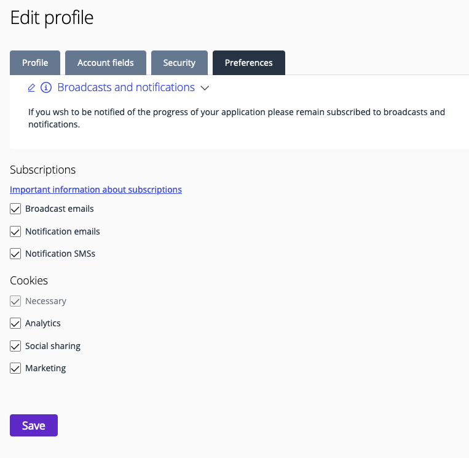Toggle the Social sharing cookies checkbox
469x458 pixels.
pos(15,346)
